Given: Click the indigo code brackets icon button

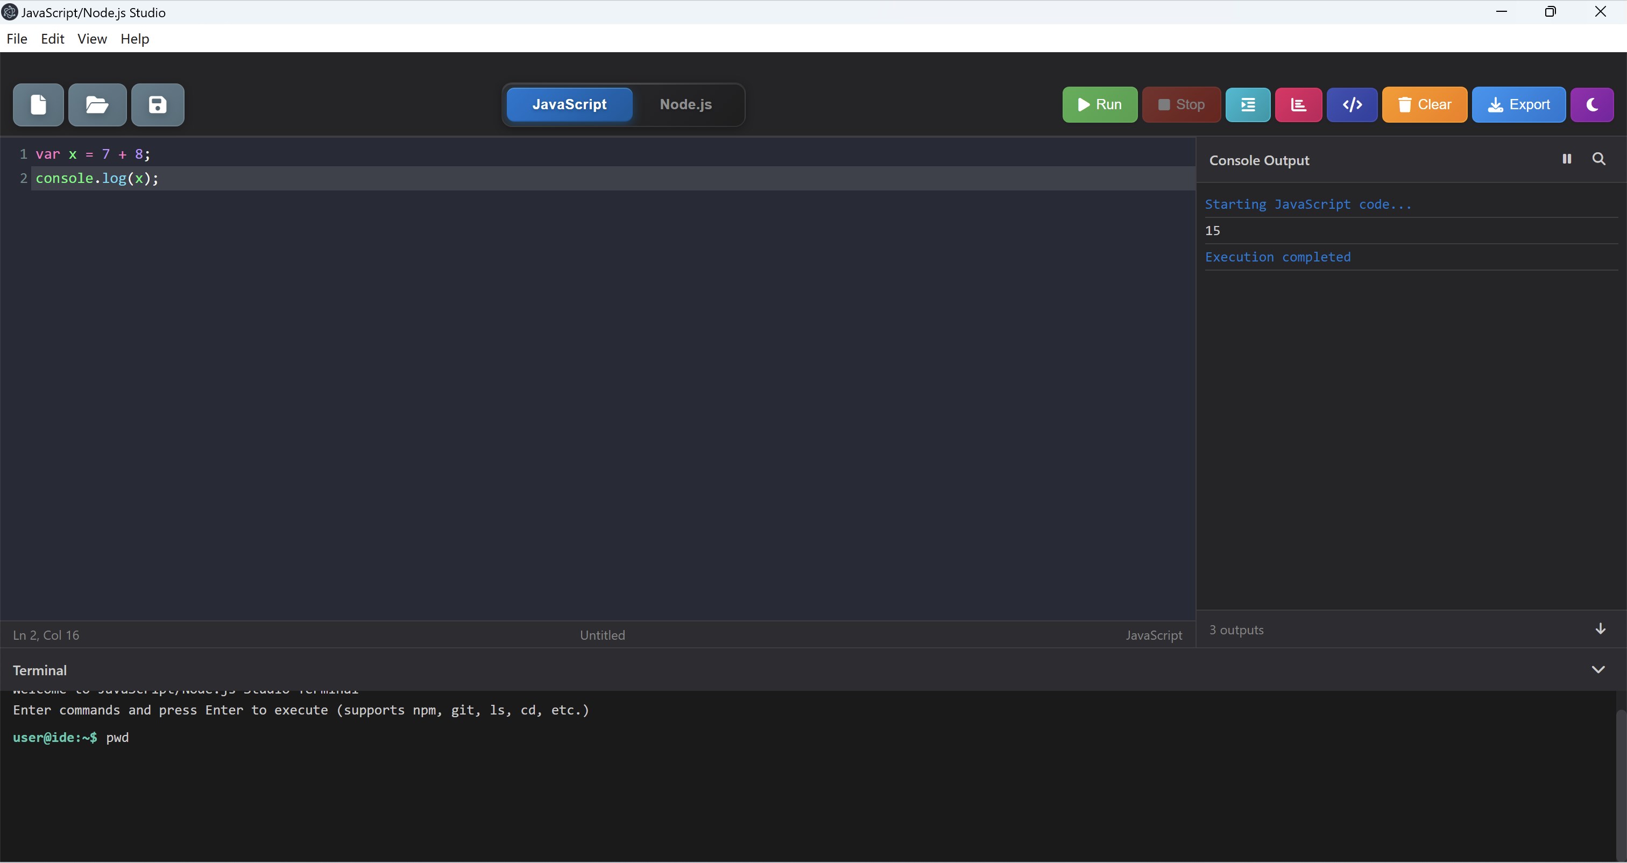Looking at the screenshot, I should point(1352,104).
